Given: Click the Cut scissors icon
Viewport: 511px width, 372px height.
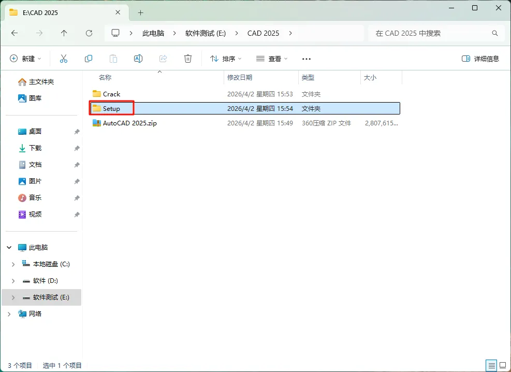Looking at the screenshot, I should 64,59.
